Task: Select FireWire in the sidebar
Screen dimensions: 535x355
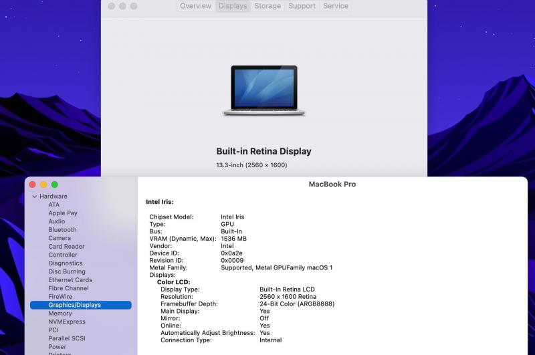Action: (60, 297)
